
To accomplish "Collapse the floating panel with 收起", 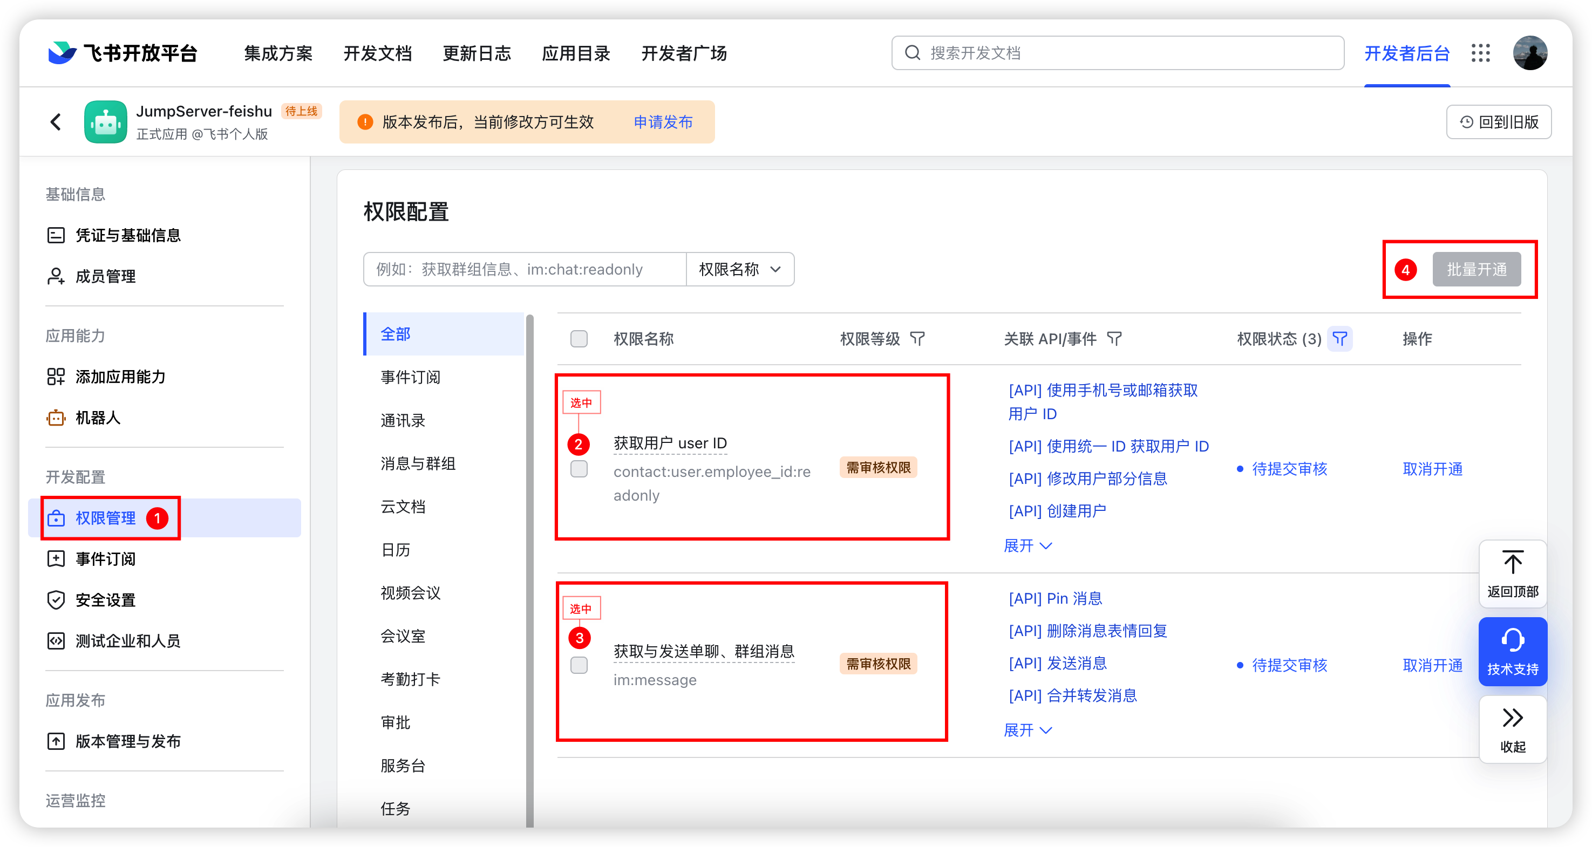I will coord(1513,729).
